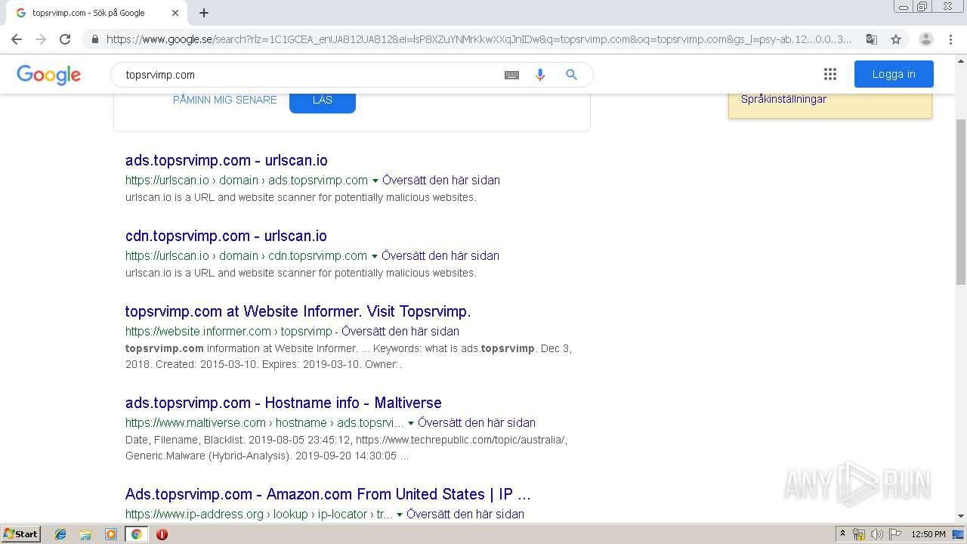Click the Logga in button
The image size is (967, 544).
point(894,74)
